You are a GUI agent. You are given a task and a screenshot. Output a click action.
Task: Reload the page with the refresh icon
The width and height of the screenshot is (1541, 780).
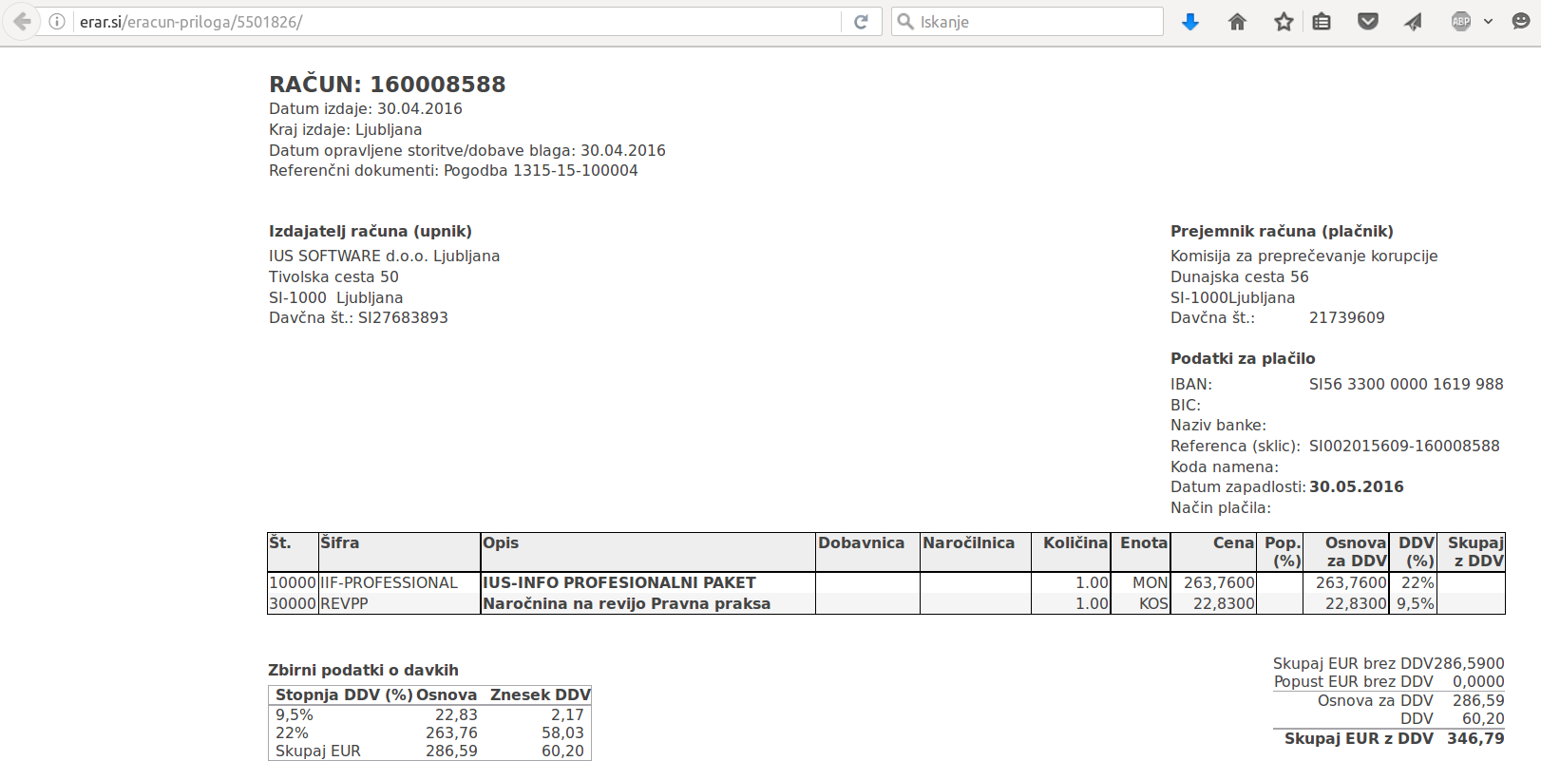[x=861, y=22]
